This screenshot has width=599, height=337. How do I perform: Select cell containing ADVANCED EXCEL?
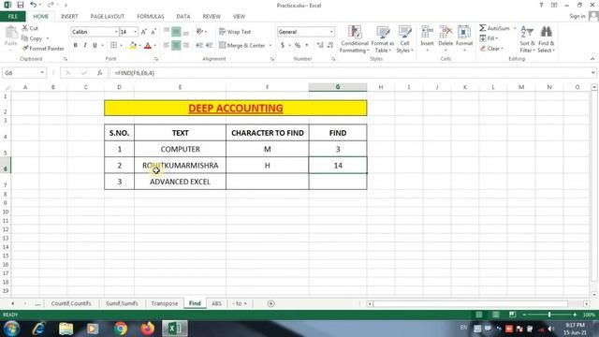click(180, 182)
